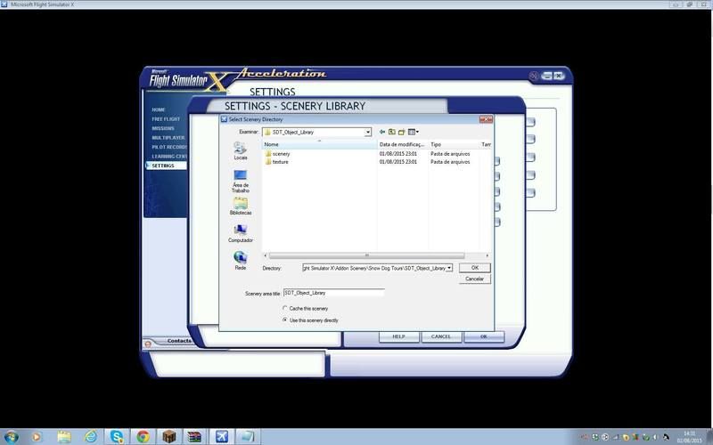Open the view menu icon in dialog
The image size is (713, 445).
(x=413, y=132)
